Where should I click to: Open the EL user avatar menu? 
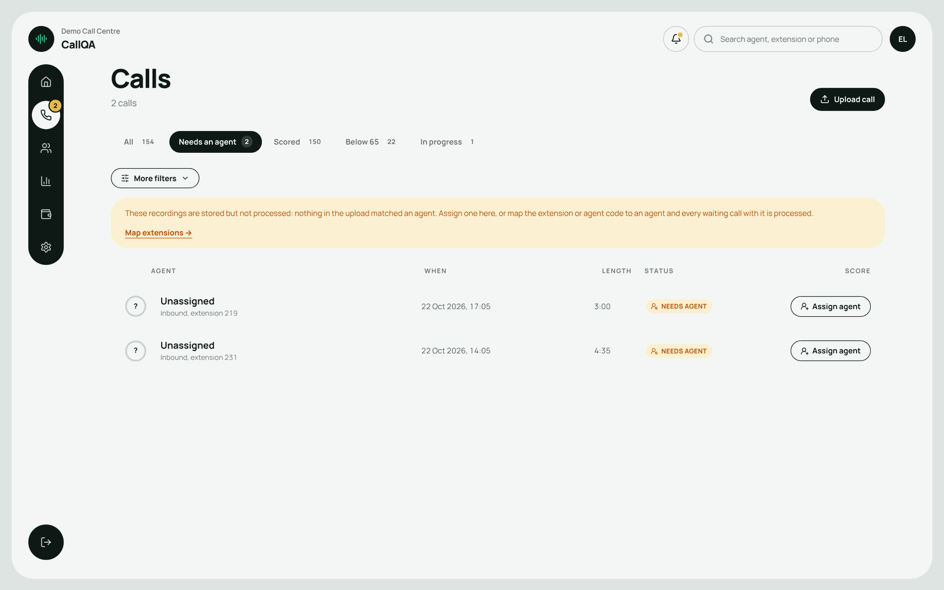[x=903, y=39]
